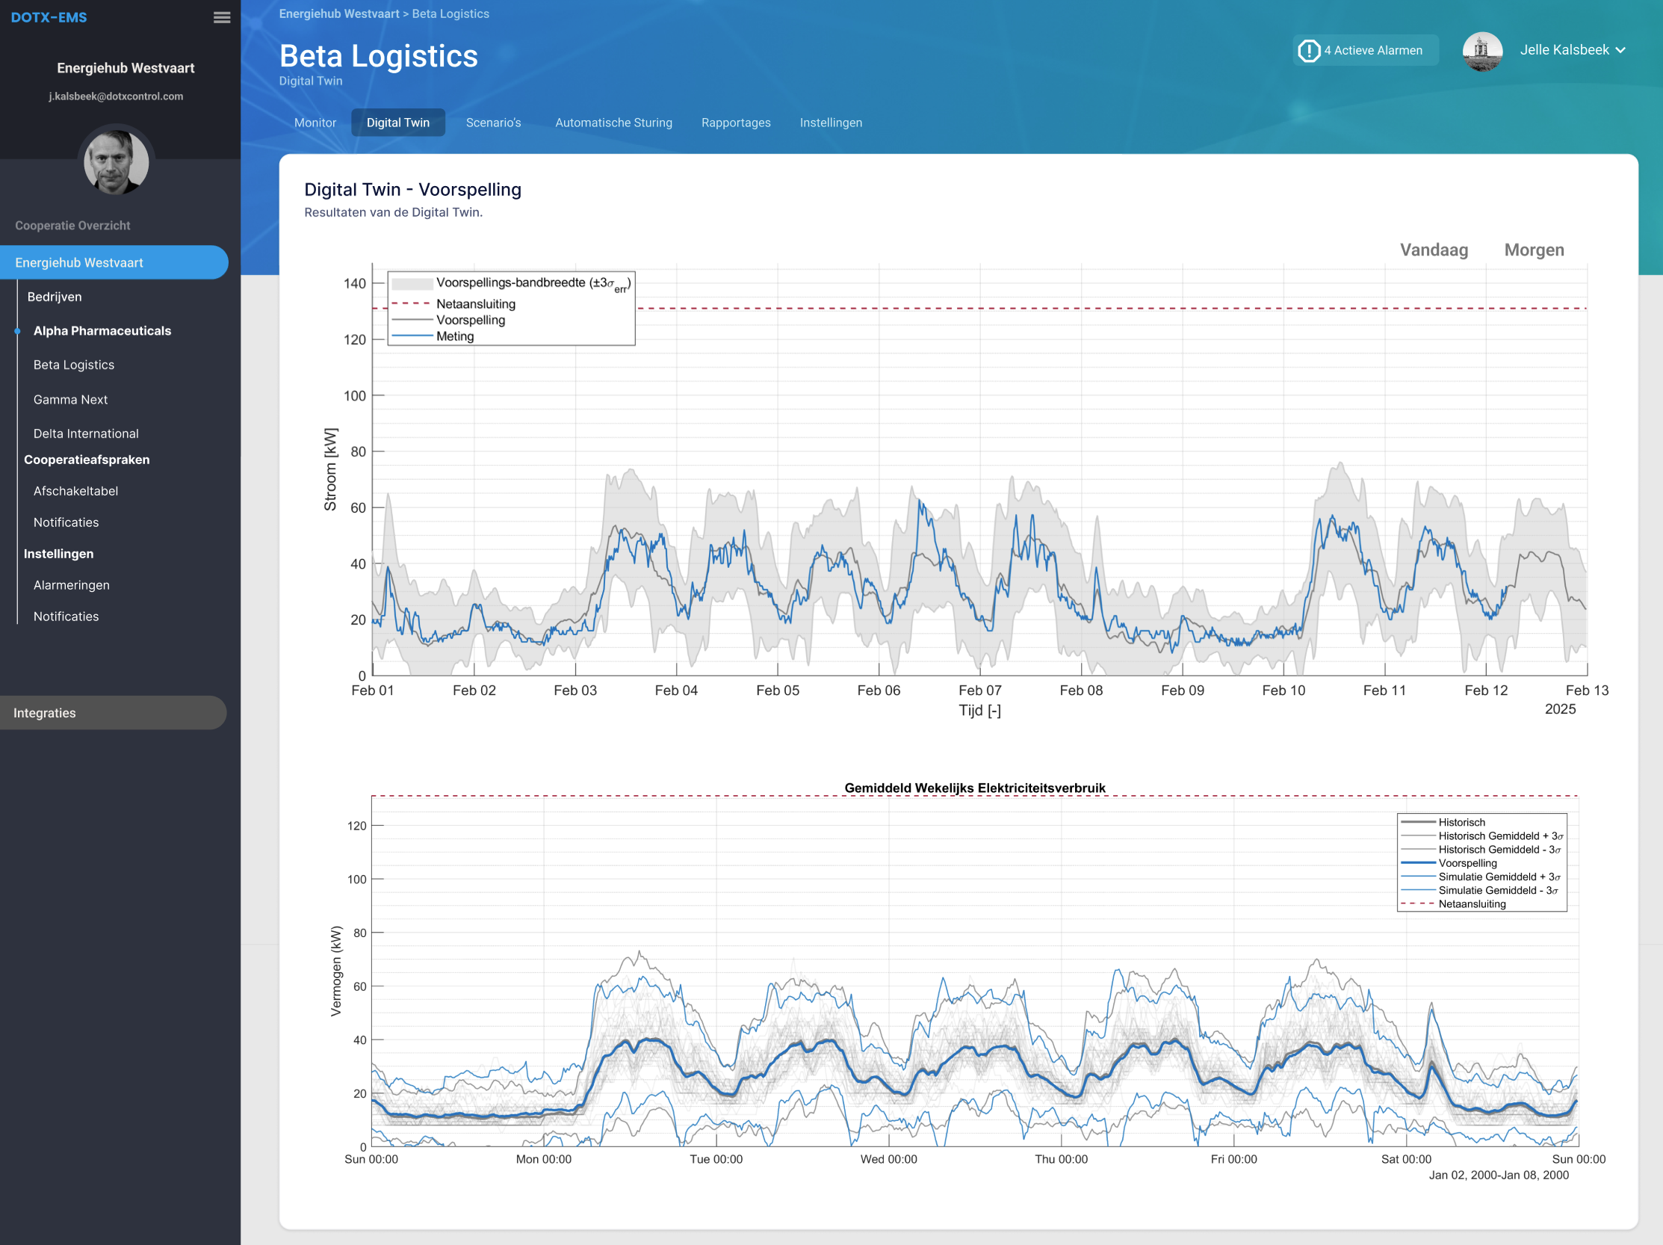Select the Automatische Sturing tab
Image resolution: width=1663 pixels, height=1245 pixels.
[613, 123]
